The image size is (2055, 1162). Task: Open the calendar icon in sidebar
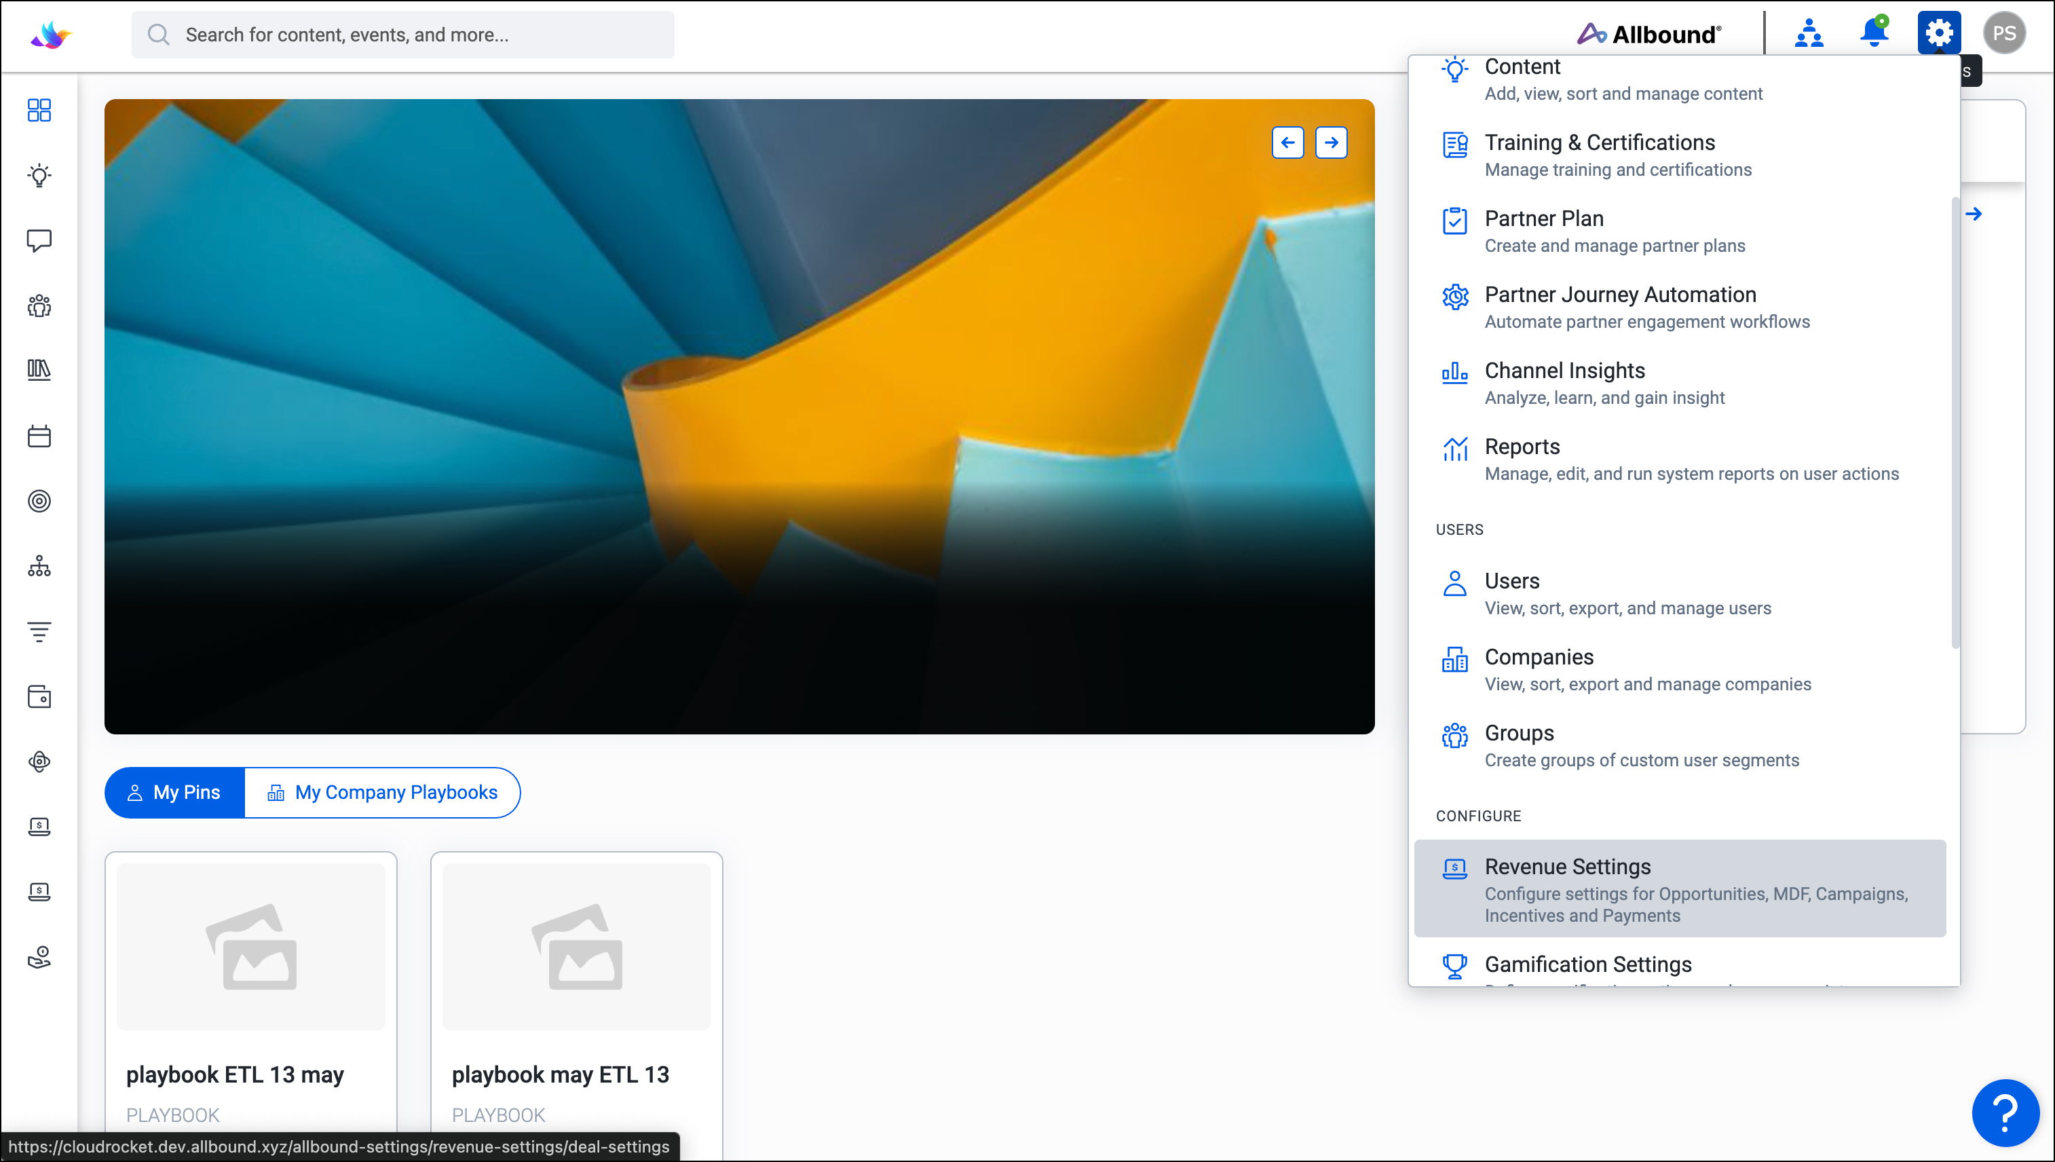point(39,436)
